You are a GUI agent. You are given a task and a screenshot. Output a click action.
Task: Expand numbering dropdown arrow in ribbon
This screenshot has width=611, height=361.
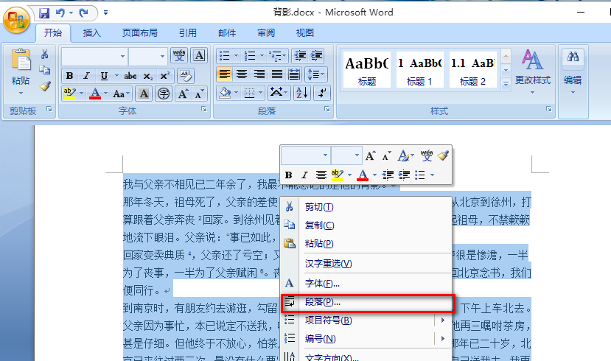tap(262, 56)
